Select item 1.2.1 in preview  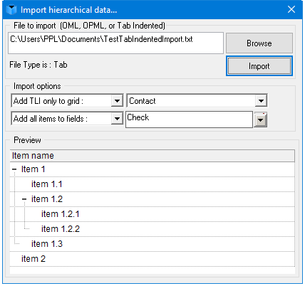pyautogui.click(x=61, y=214)
